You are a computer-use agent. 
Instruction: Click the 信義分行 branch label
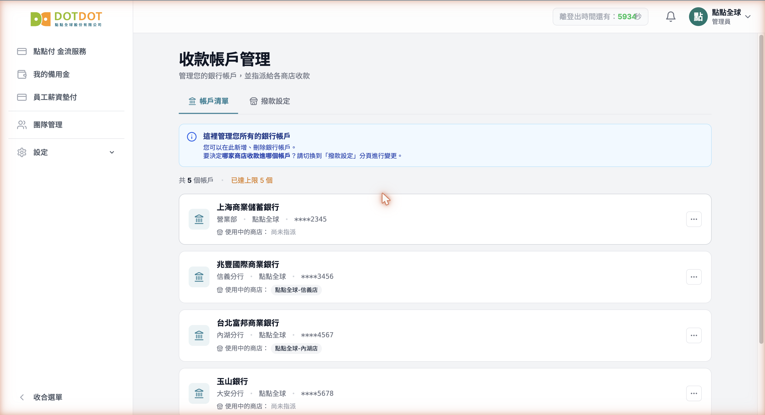[230, 276]
